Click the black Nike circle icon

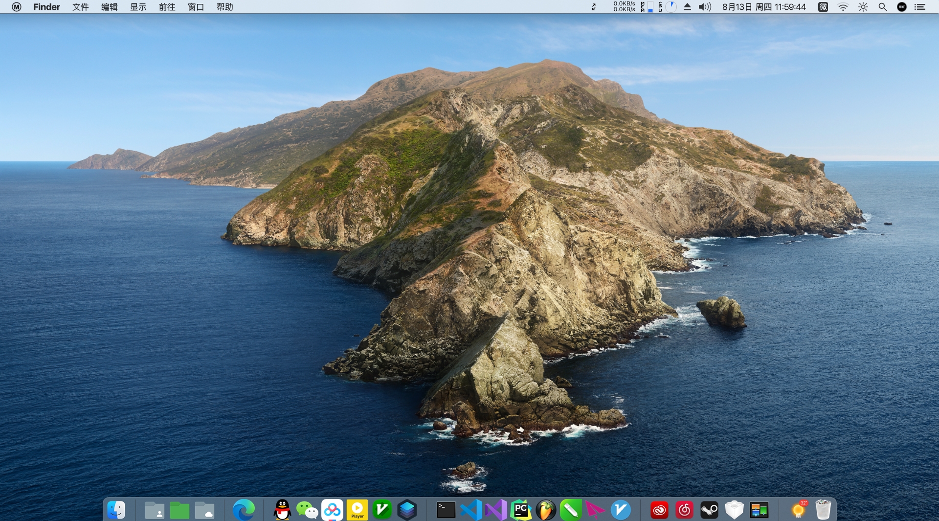[x=902, y=7]
